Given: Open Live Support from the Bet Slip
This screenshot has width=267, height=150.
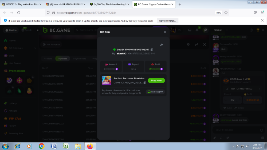Looking at the screenshot, I should [x=155, y=92].
